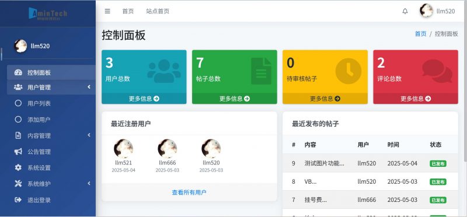Click the megaphone icon beside 公告管理
This screenshot has height=217, width=467.
coord(18,152)
